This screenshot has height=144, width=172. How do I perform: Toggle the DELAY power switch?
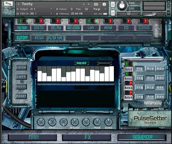pos(55,21)
